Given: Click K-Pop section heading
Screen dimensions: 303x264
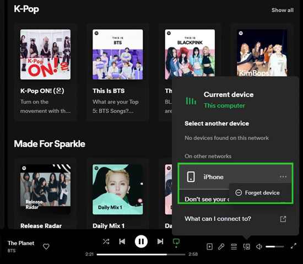Looking at the screenshot, I should coord(26,9).
